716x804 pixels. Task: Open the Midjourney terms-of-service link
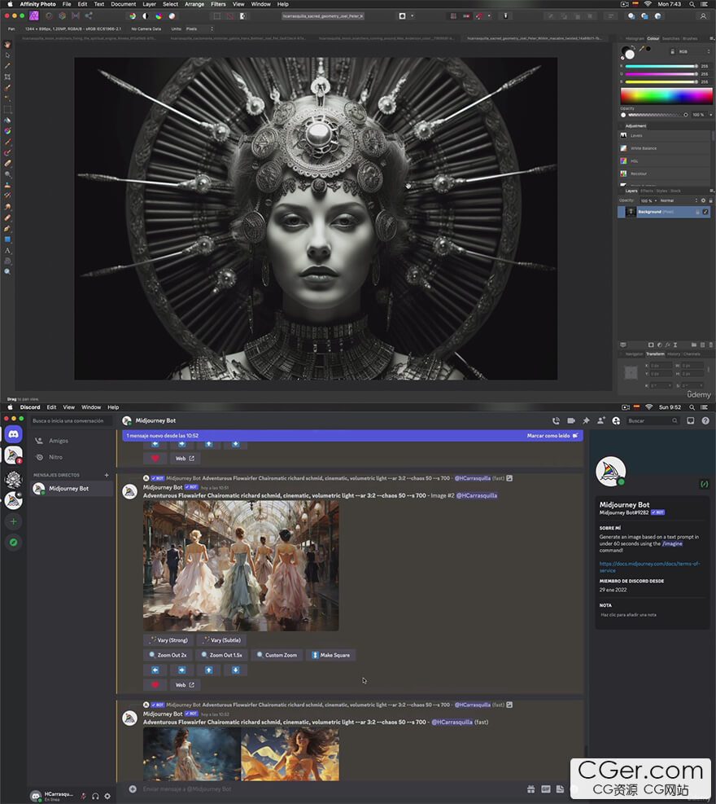(649, 567)
